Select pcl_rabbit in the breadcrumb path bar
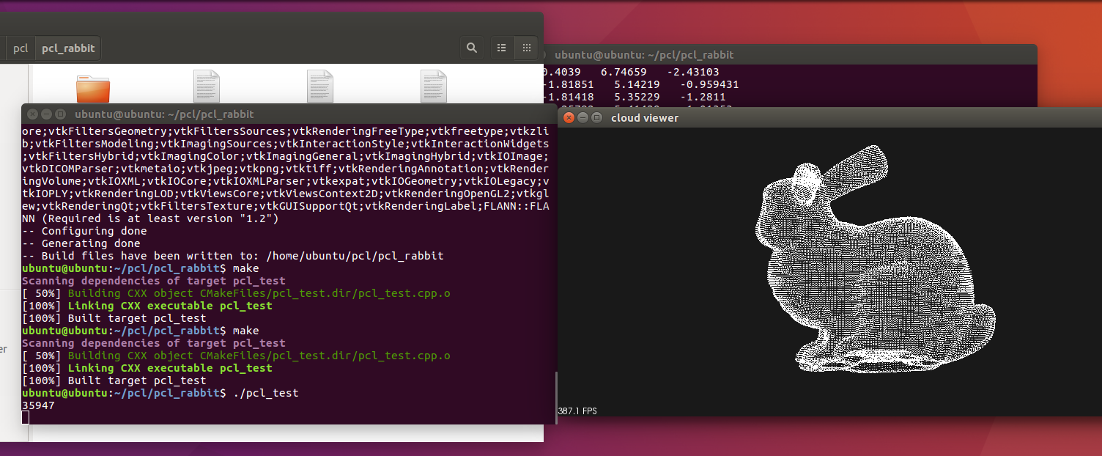1102x456 pixels. [67, 48]
